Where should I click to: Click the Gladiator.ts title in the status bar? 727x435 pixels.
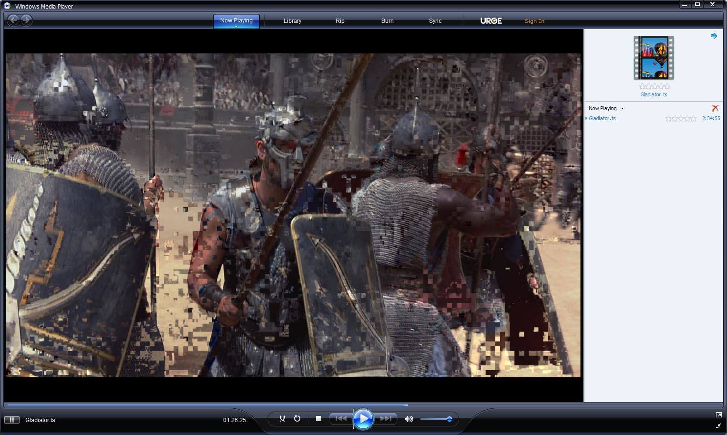click(x=40, y=420)
